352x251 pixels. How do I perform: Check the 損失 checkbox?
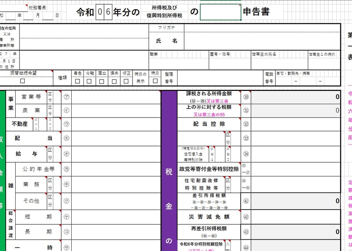[x=114, y=81]
